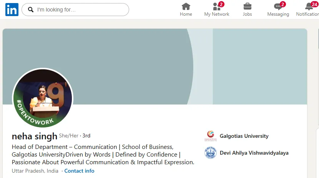Go to the My Network label
The height and width of the screenshot is (178, 319).
(x=217, y=14)
